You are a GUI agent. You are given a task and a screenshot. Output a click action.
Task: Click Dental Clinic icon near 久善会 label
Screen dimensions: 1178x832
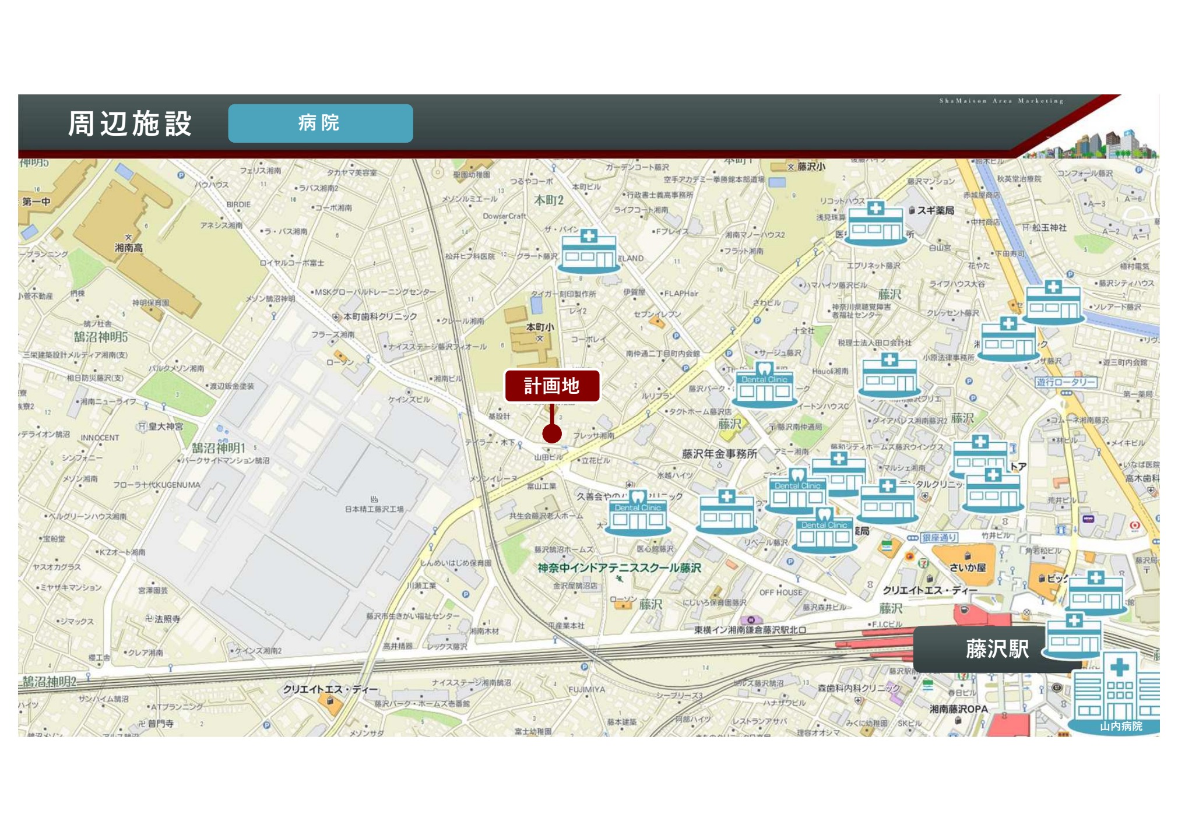[638, 513]
